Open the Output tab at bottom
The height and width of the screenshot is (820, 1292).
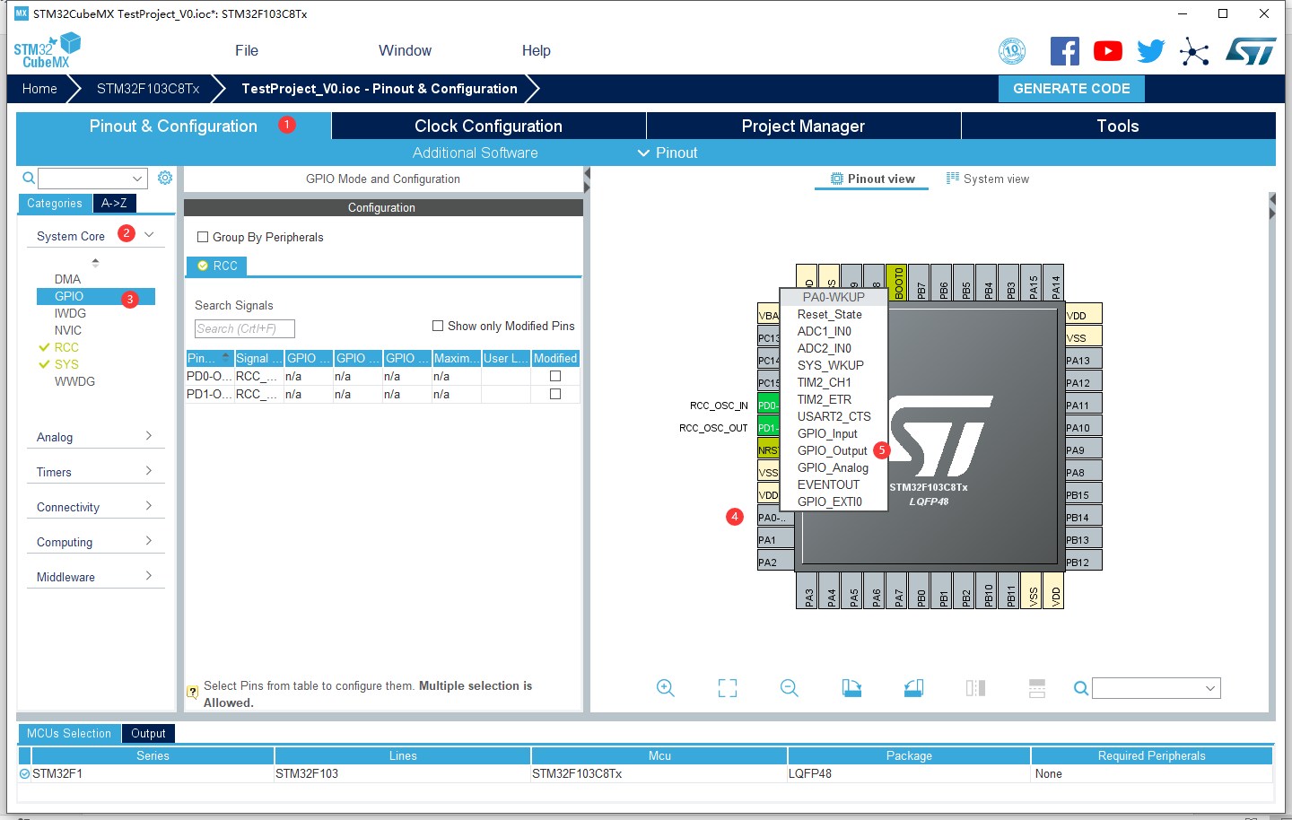148,733
